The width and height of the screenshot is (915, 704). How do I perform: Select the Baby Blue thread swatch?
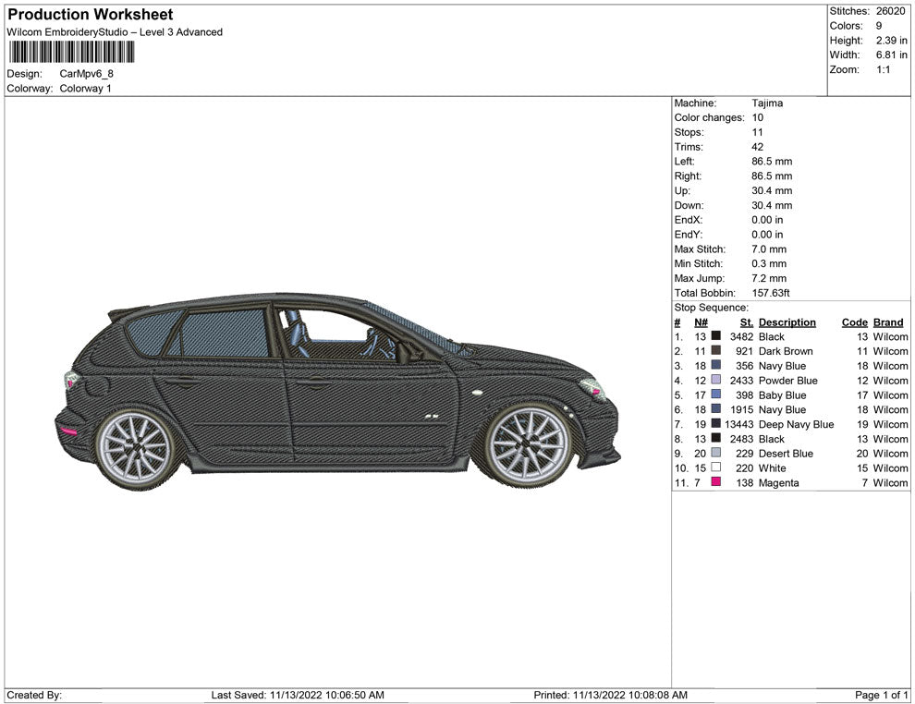pos(715,395)
